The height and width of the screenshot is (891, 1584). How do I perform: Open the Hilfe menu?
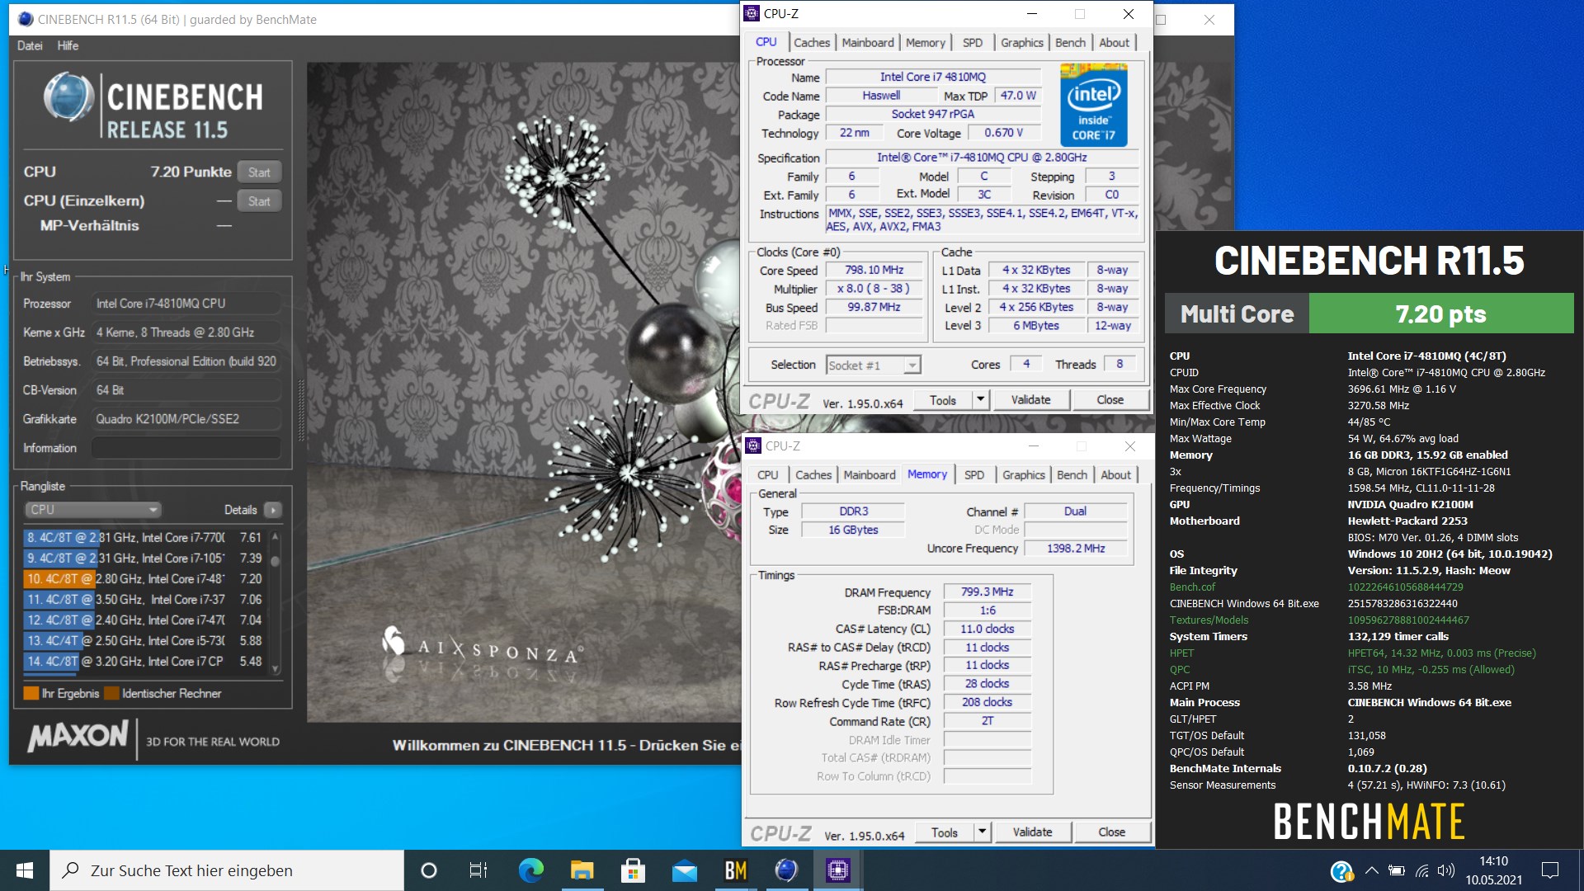tap(68, 45)
